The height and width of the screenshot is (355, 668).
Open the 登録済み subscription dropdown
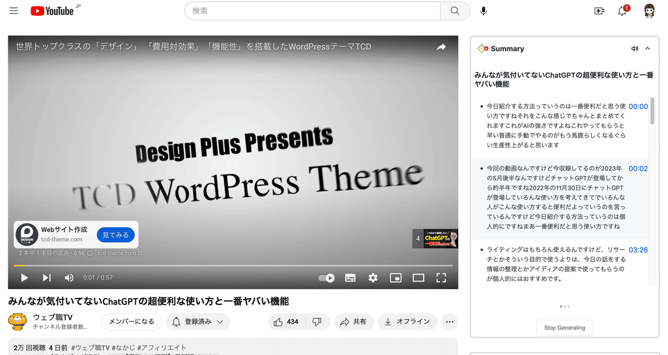198,322
